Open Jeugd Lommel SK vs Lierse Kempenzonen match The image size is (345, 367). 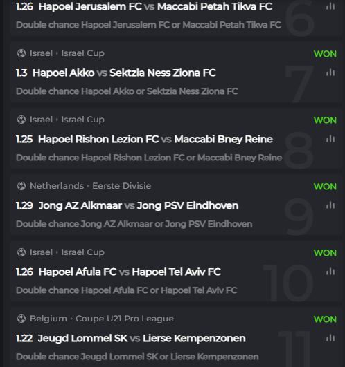tap(141, 338)
